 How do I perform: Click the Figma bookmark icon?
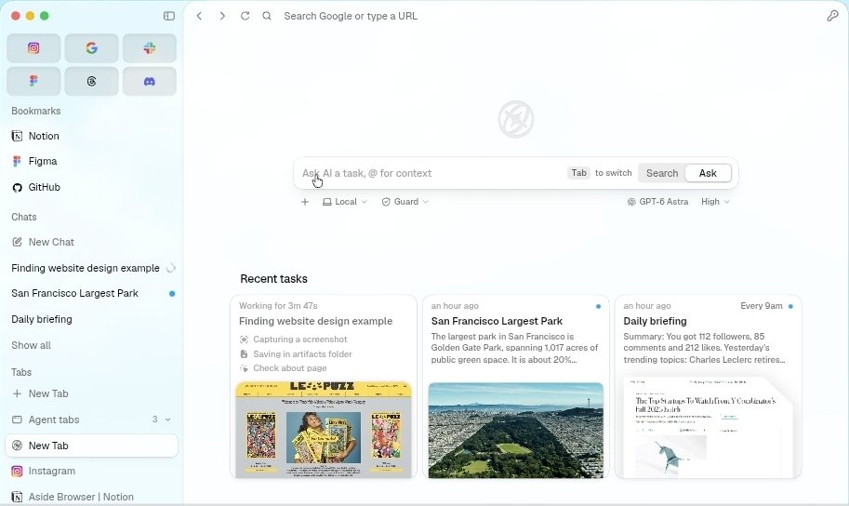(17, 161)
